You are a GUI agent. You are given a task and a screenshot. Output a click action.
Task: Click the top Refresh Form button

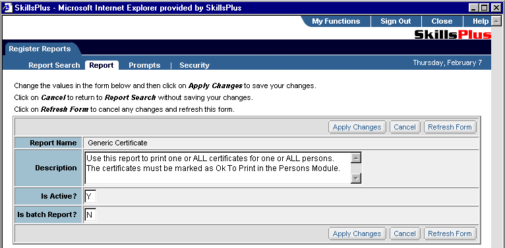pos(450,127)
